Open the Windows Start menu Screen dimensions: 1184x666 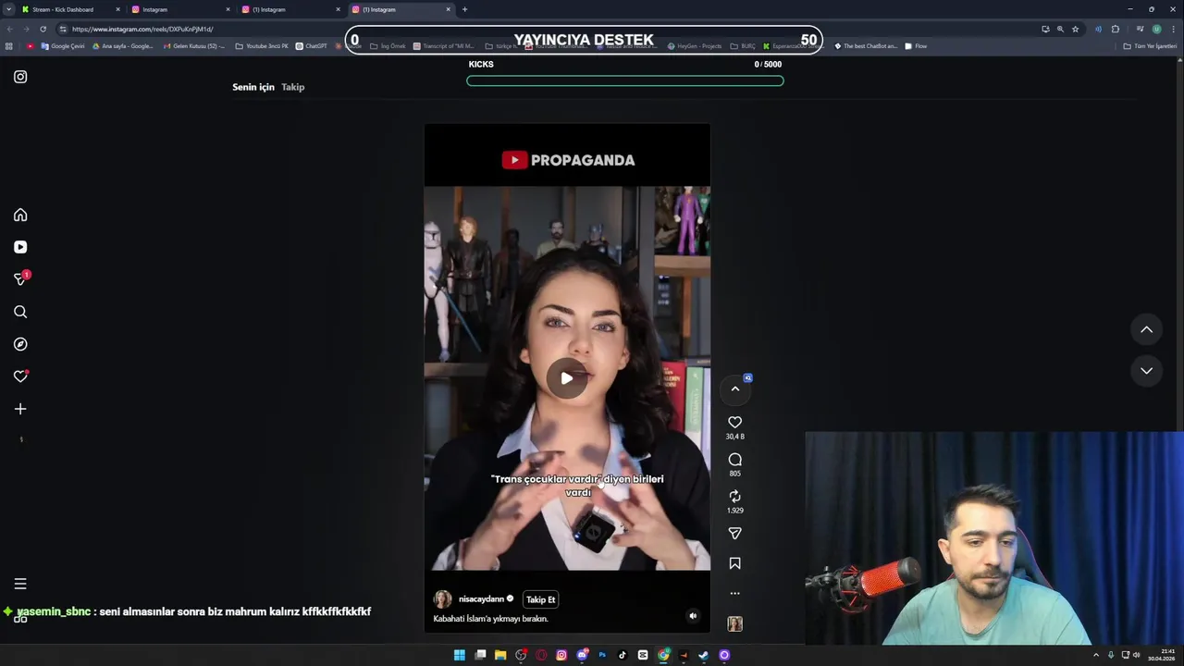(x=460, y=655)
